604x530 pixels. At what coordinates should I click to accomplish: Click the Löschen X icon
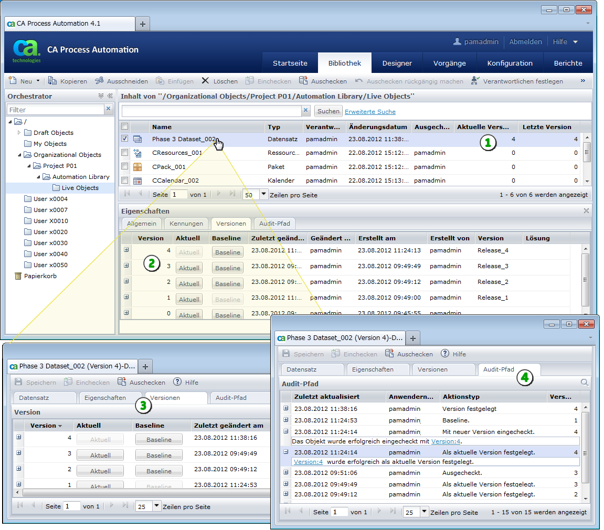(205, 81)
